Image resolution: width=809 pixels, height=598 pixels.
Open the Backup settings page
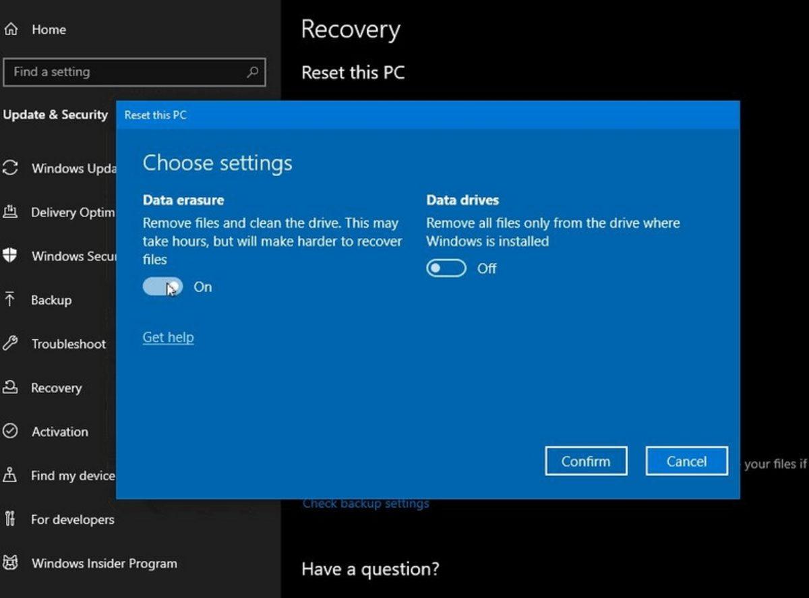[52, 300]
